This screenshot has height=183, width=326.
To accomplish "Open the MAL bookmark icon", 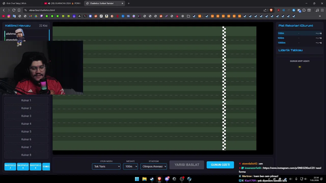I will click(128, 16).
